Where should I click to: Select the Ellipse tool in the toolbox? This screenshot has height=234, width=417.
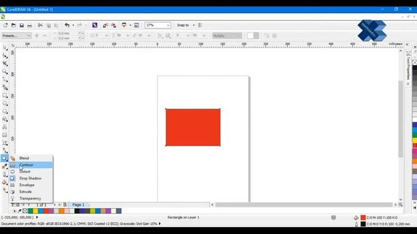[5, 103]
